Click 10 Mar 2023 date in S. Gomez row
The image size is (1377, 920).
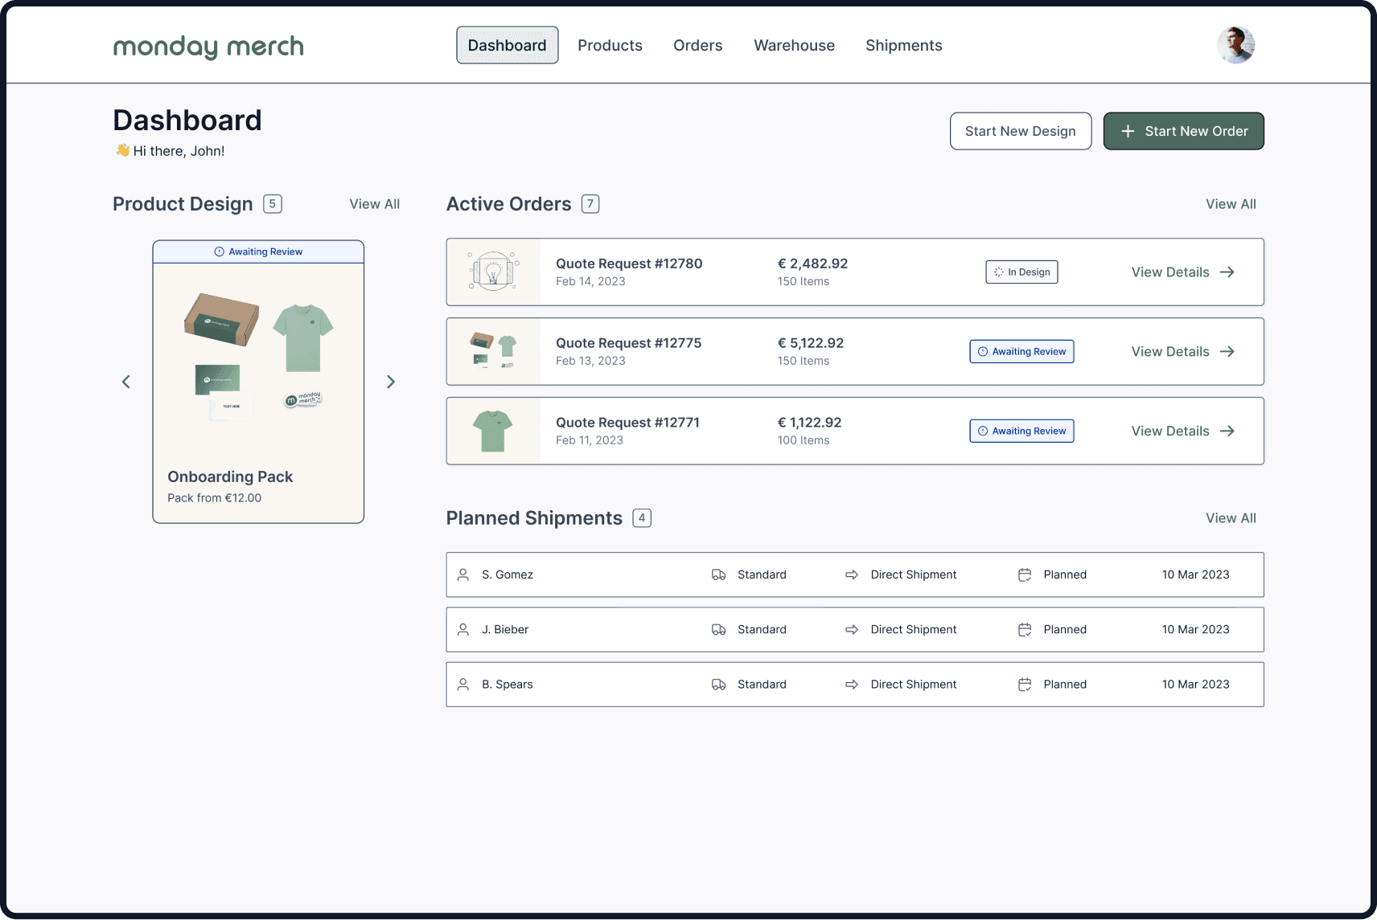(1195, 574)
